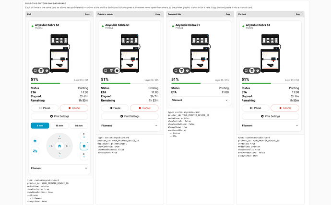331x205 pixels.
Task: Select camera image view in Compact tile card
Action: coord(176,70)
